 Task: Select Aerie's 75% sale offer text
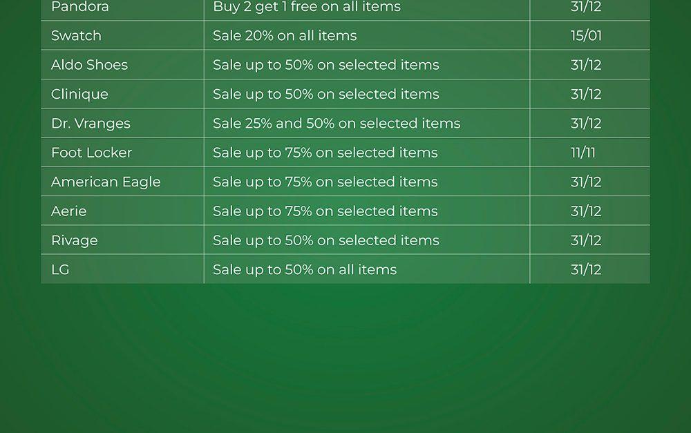pyautogui.click(x=325, y=211)
